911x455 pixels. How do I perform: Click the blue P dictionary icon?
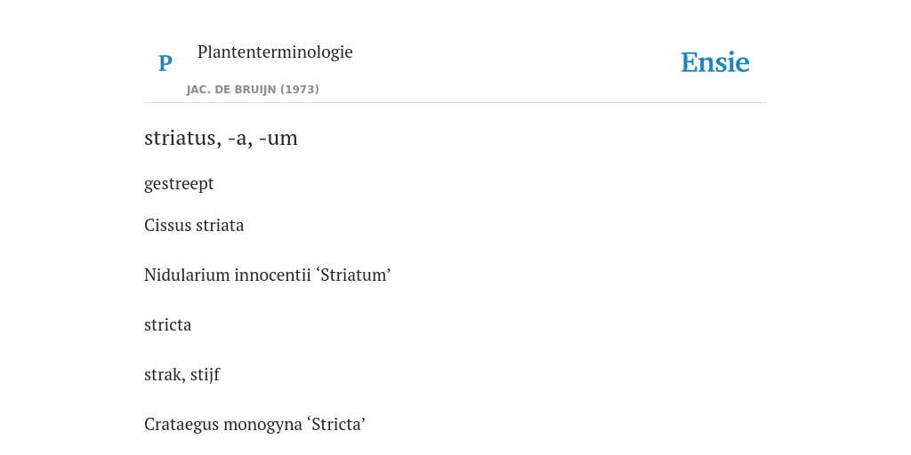tap(165, 63)
